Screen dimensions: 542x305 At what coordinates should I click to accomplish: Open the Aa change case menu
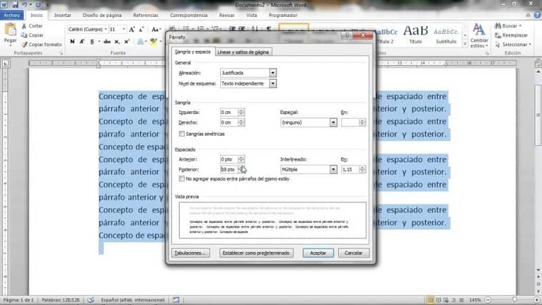pyautogui.click(x=156, y=30)
